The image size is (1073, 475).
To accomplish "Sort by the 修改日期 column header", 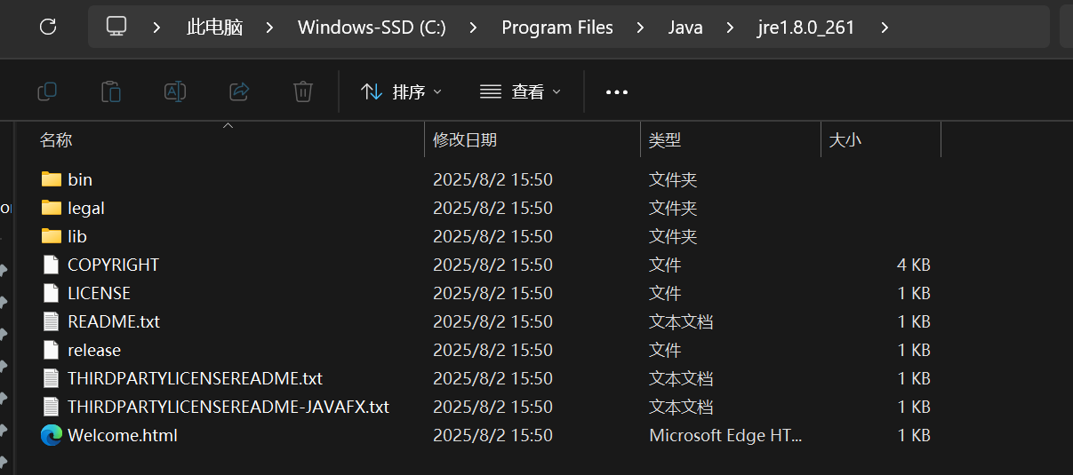I will pos(465,140).
